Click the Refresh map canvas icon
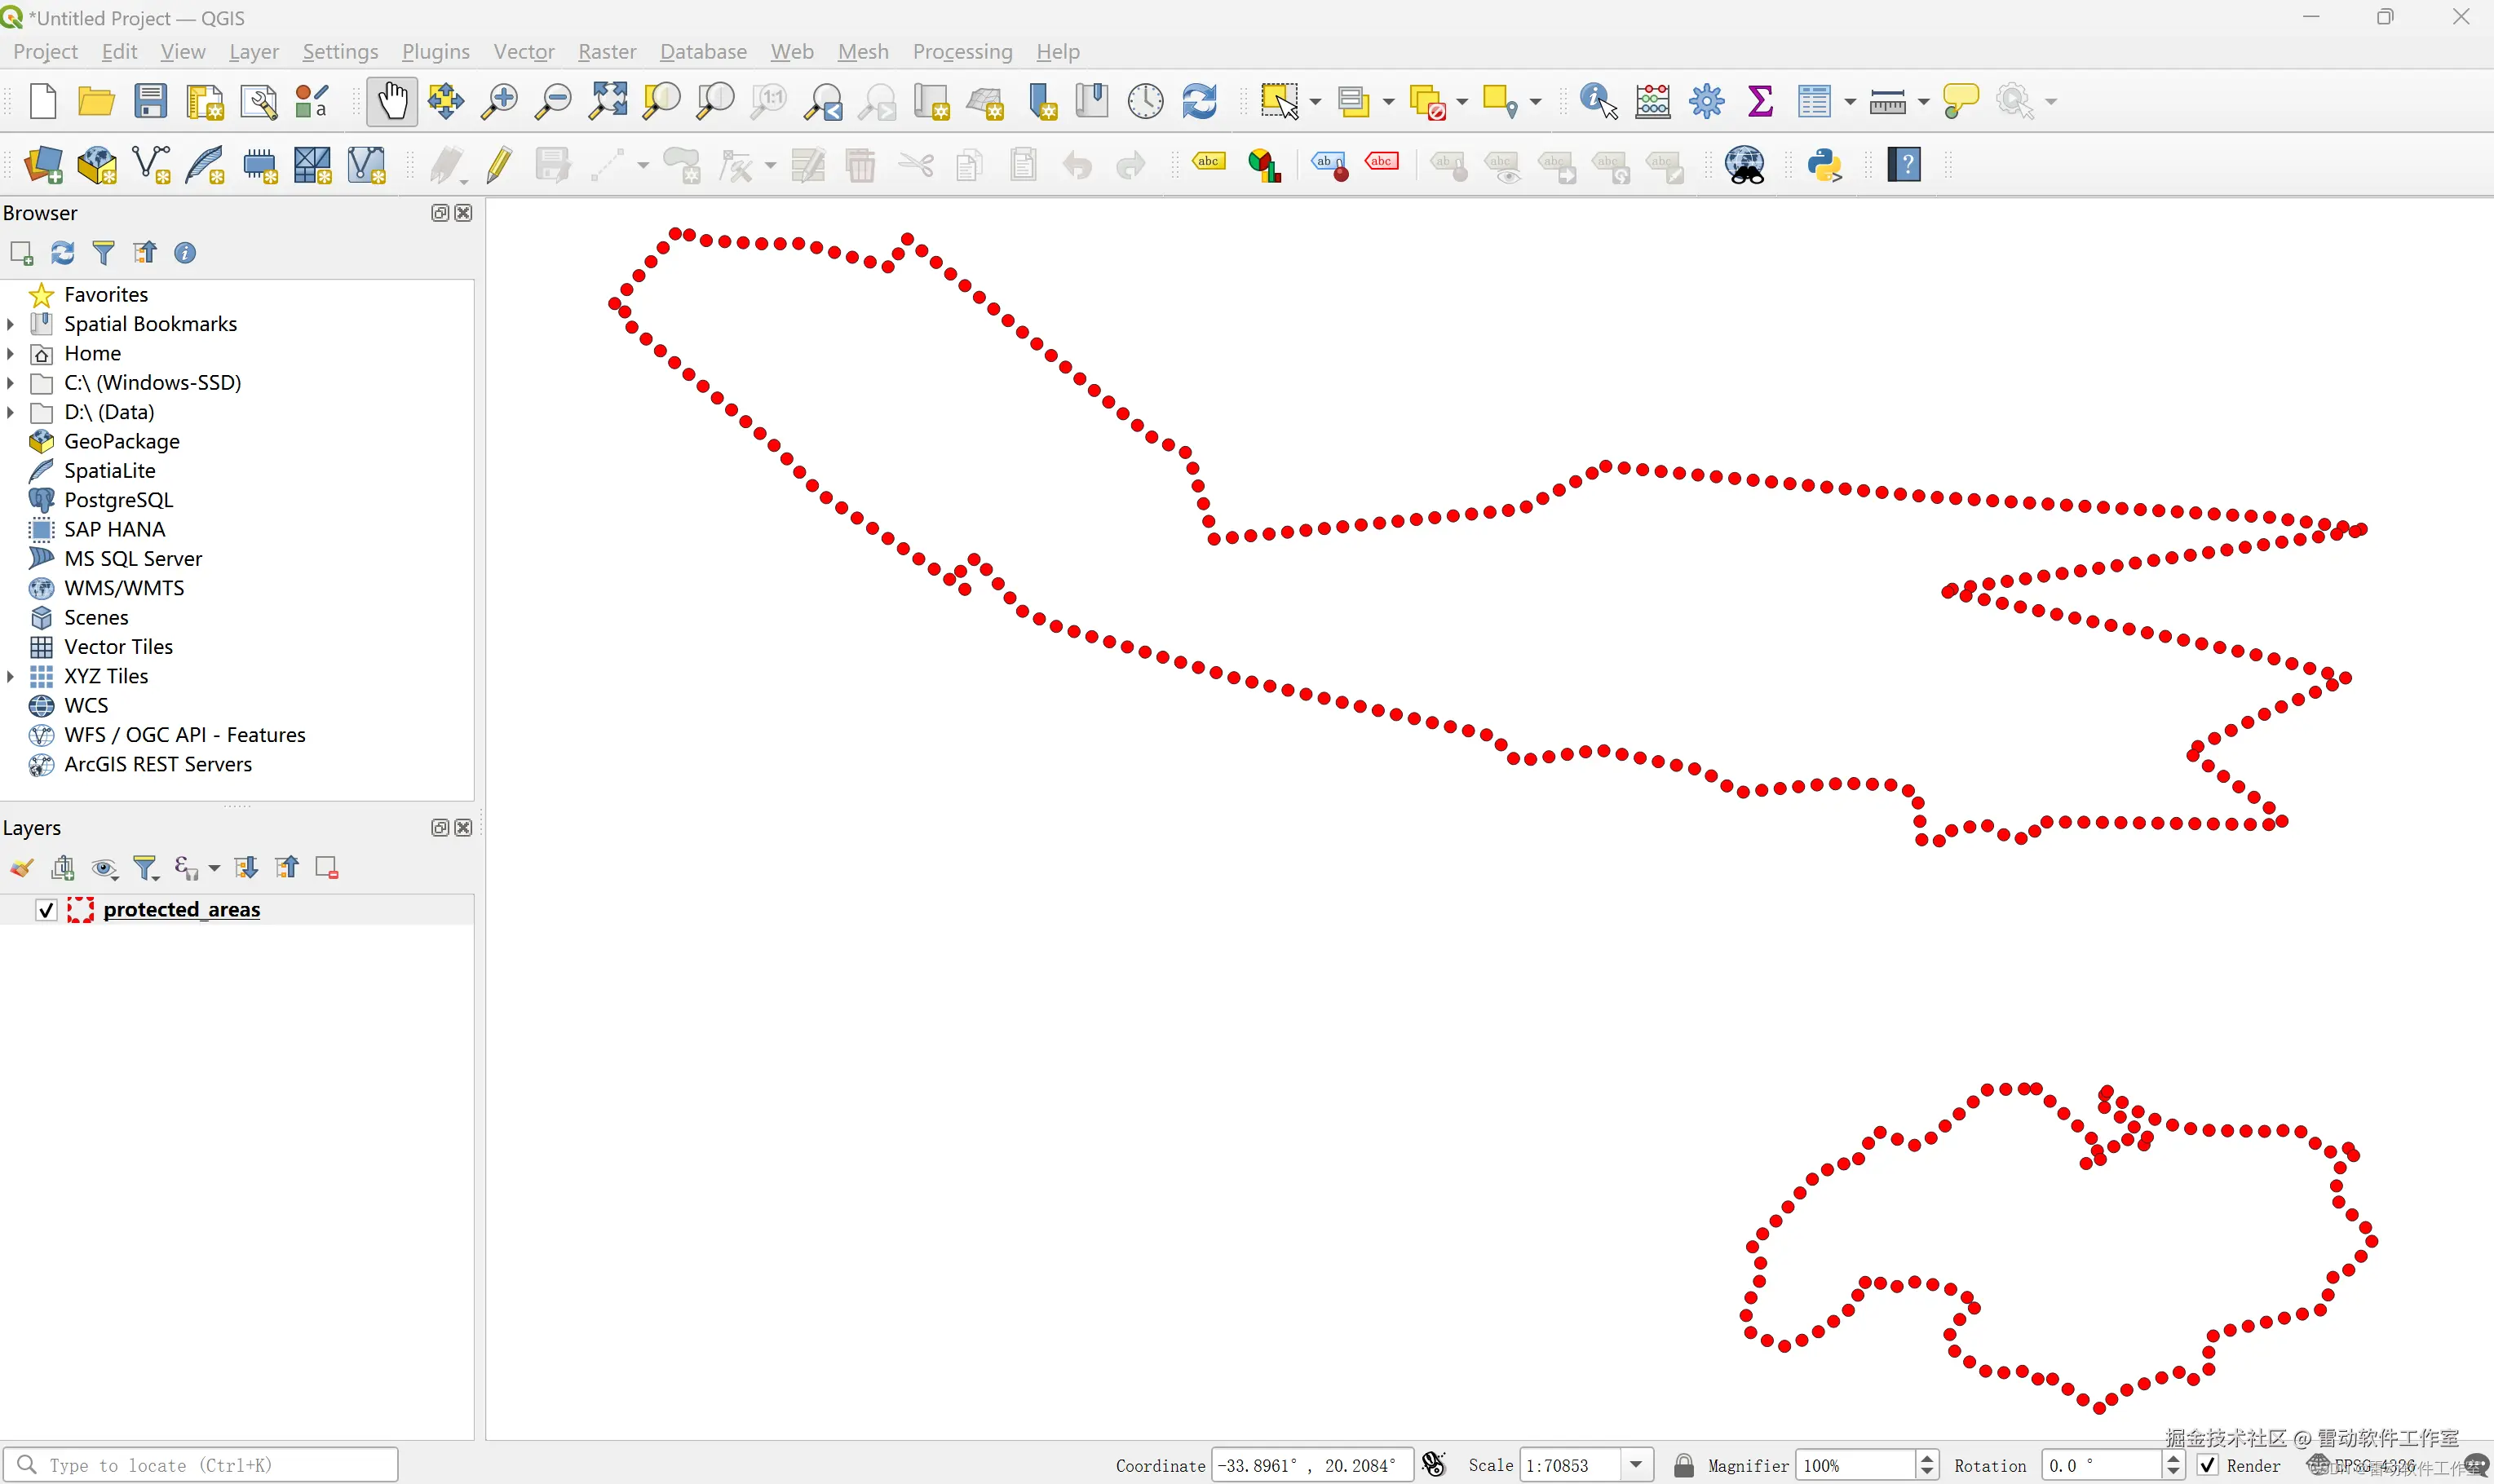 (x=1199, y=101)
